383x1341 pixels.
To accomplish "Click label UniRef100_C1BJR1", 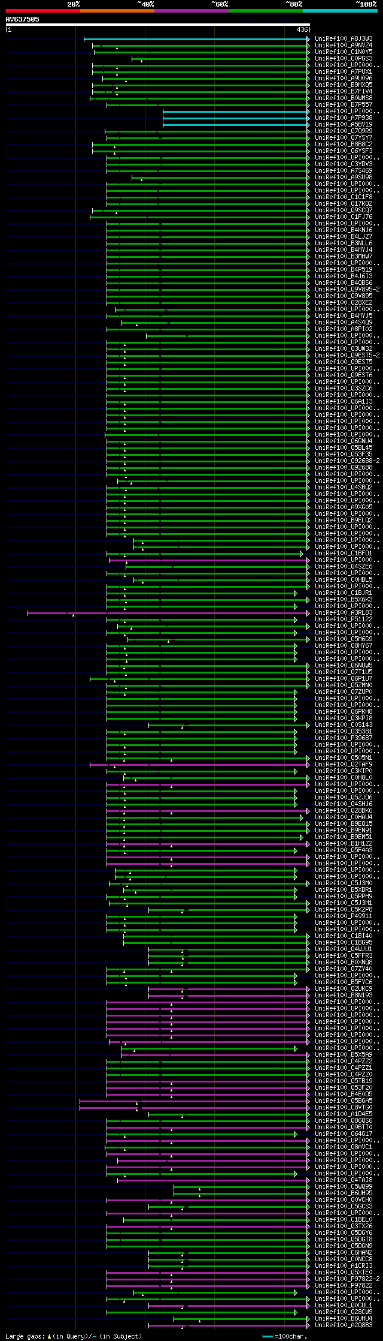I will (x=344, y=593).
